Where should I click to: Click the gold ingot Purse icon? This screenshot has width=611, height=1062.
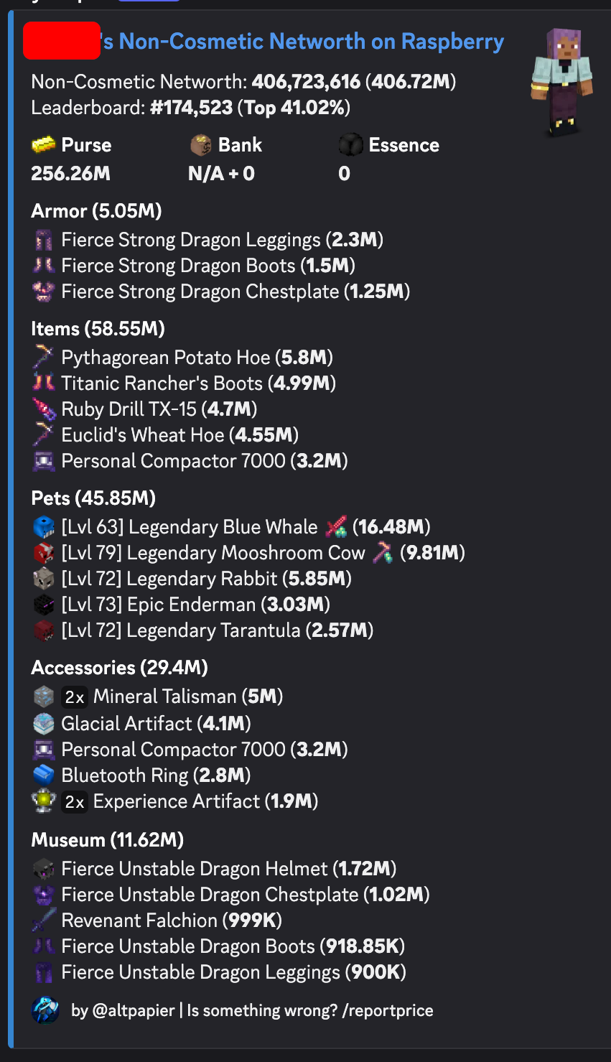(x=44, y=145)
